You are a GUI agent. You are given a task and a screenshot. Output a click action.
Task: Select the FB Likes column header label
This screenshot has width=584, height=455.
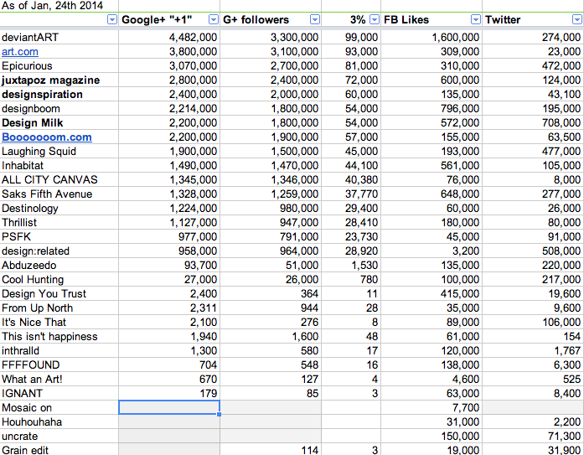406,20
